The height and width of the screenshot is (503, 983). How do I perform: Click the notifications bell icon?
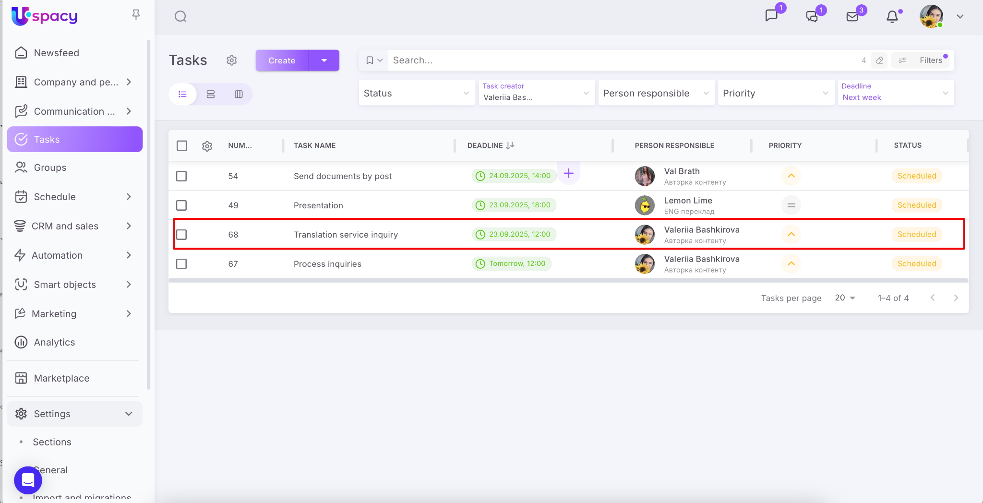click(892, 17)
